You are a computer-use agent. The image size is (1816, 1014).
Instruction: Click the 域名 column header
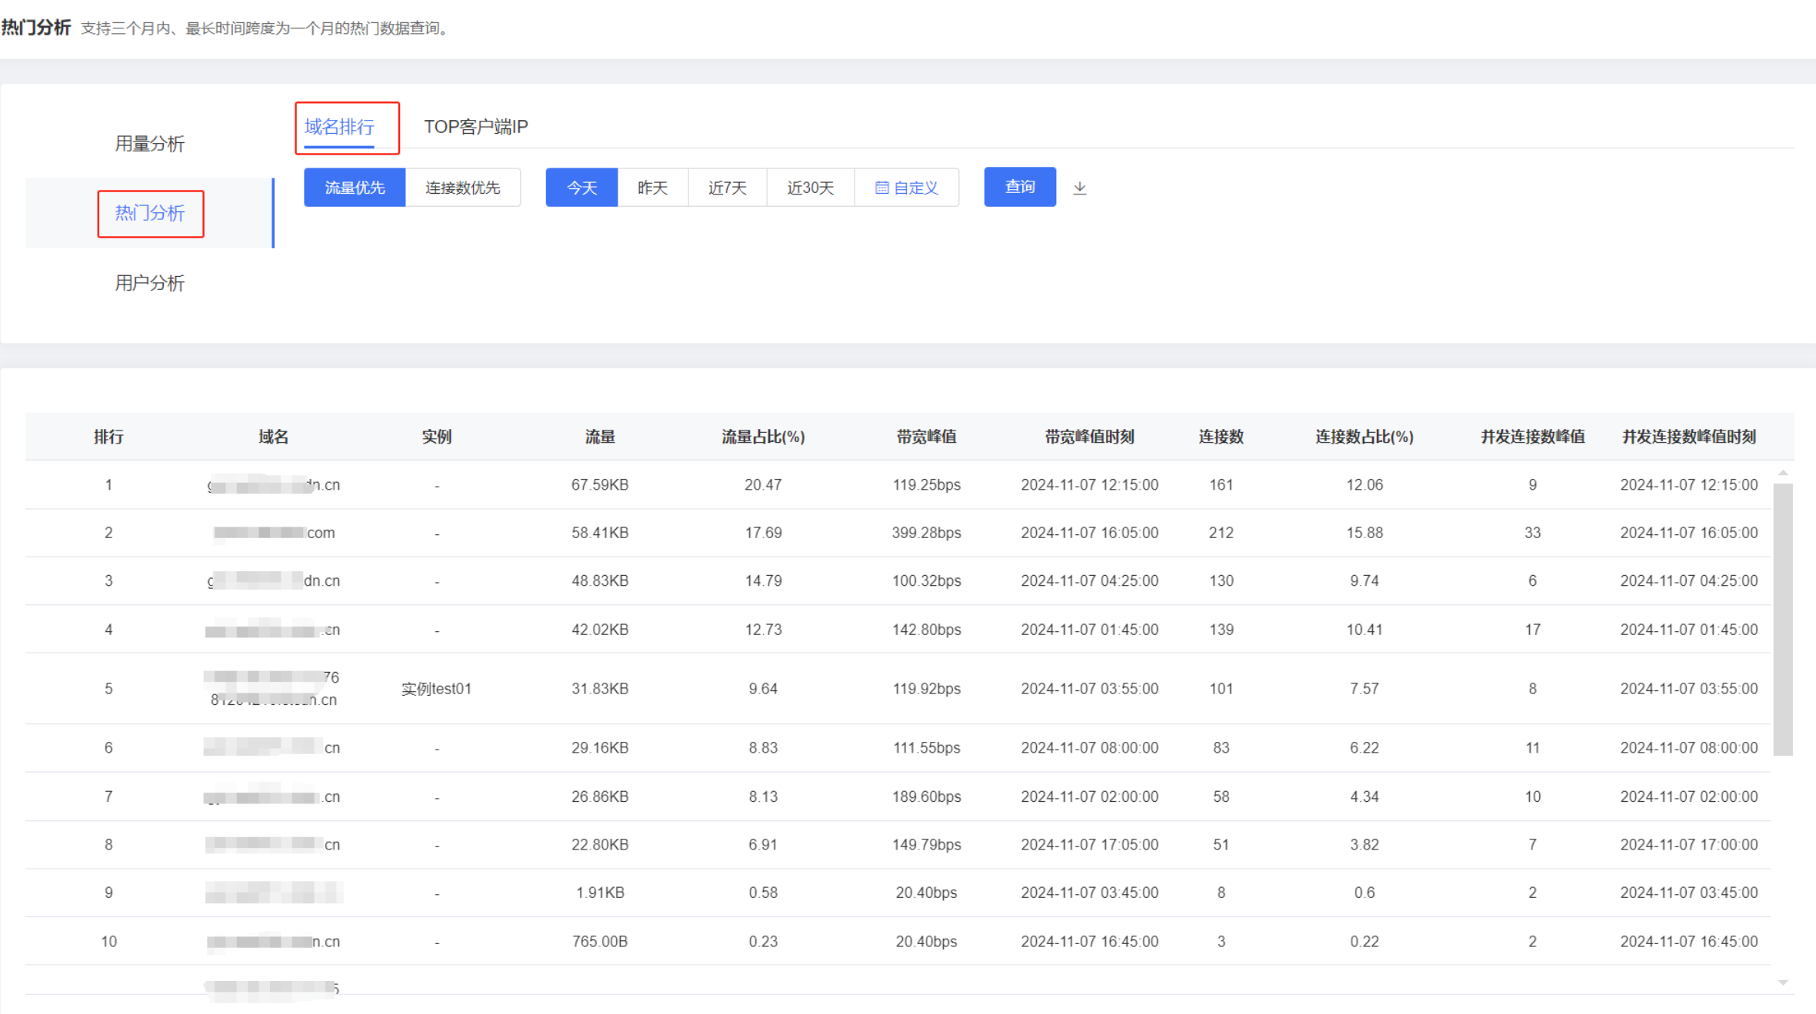pyautogui.click(x=273, y=437)
